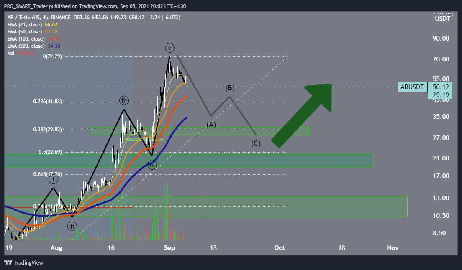This screenshot has width=462, height=270.
Task: Click the 13 date on time axis
Action: [213, 248]
